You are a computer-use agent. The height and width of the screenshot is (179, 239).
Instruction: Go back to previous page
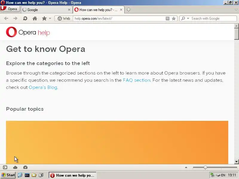tap(6, 18)
